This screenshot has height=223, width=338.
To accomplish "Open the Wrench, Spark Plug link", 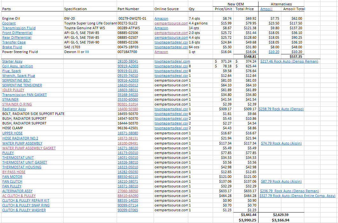I will (x=18, y=76).
